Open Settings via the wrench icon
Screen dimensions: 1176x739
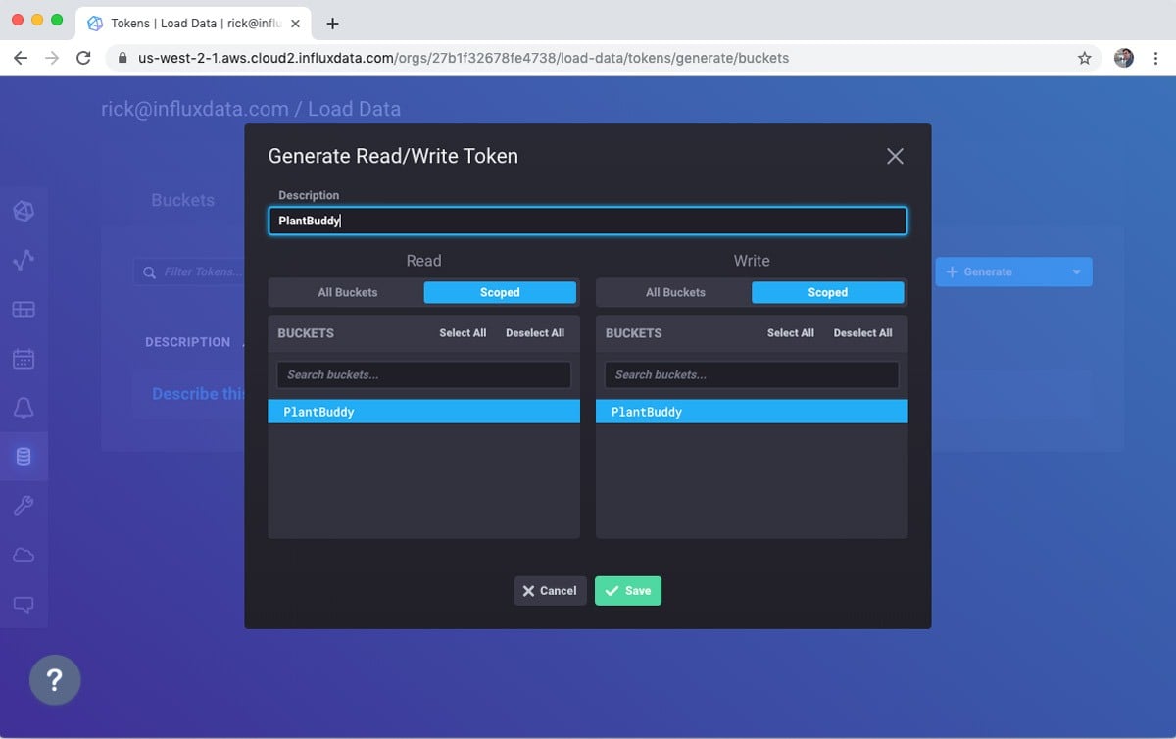point(24,506)
